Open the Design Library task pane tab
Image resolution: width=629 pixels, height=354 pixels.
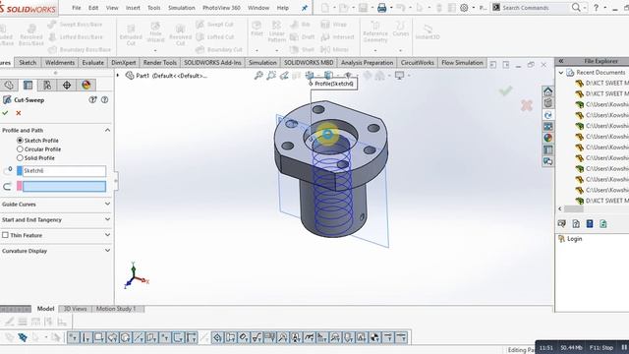point(547,102)
